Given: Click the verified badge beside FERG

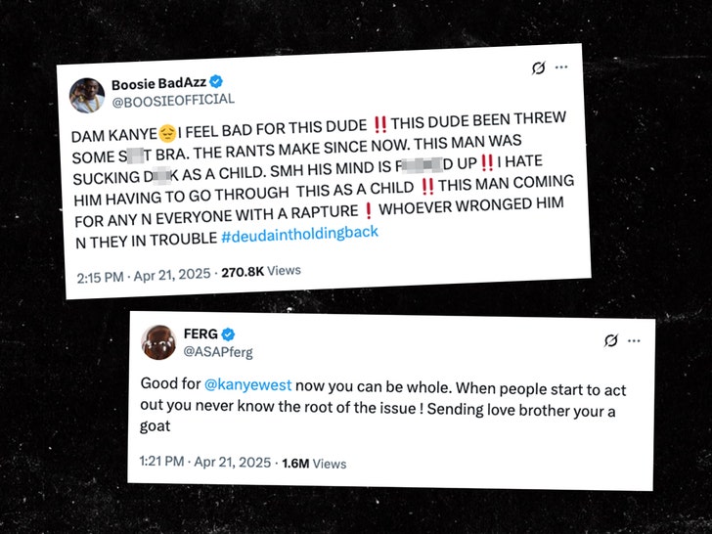Looking at the screenshot, I should [227, 334].
